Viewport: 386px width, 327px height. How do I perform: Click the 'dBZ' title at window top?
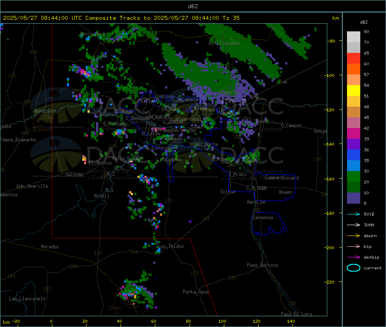(193, 6)
